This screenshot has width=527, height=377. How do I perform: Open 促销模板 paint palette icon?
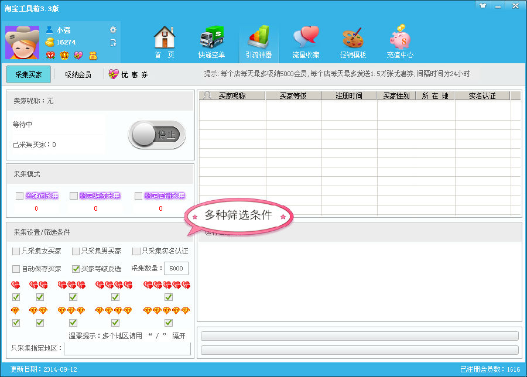(x=353, y=42)
